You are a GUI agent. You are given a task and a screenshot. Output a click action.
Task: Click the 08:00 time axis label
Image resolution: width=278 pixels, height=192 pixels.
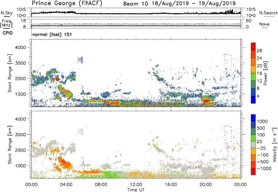click(x=101, y=185)
